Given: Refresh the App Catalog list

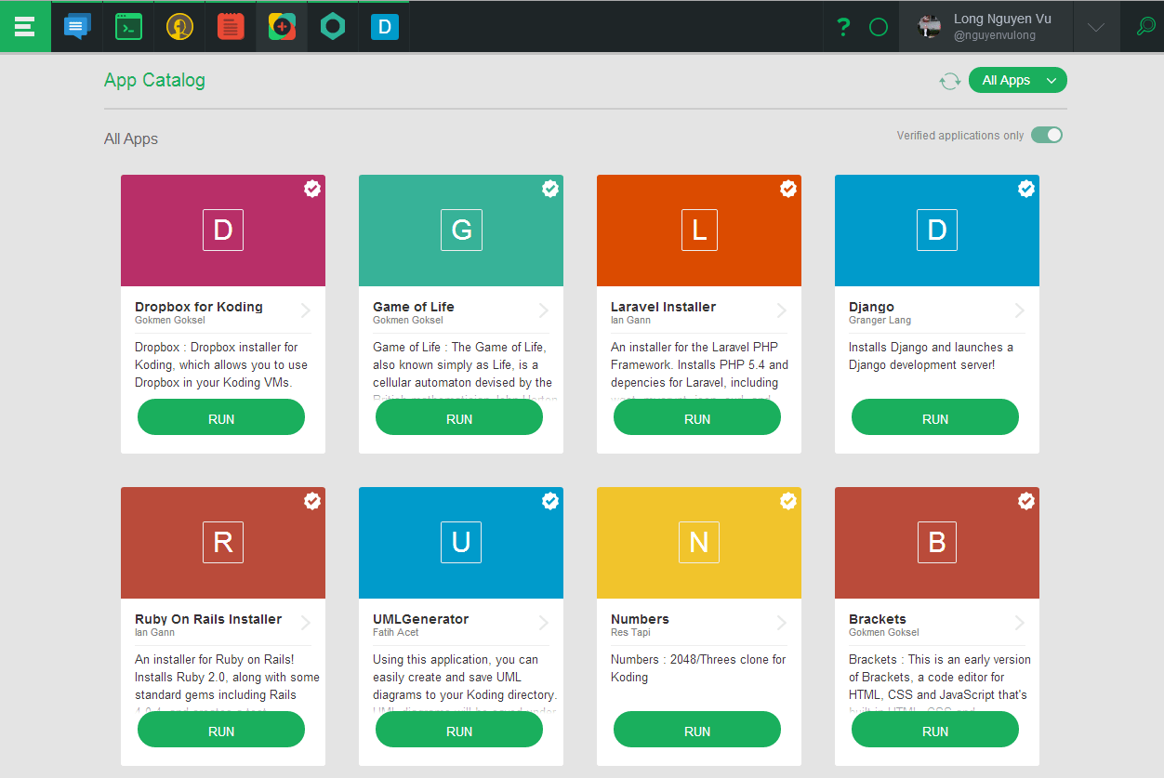Looking at the screenshot, I should [949, 81].
